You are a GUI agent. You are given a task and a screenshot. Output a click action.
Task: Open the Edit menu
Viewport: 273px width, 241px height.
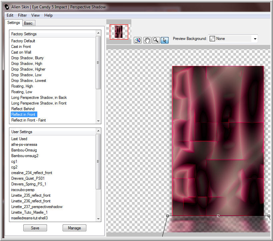[x=10, y=15]
